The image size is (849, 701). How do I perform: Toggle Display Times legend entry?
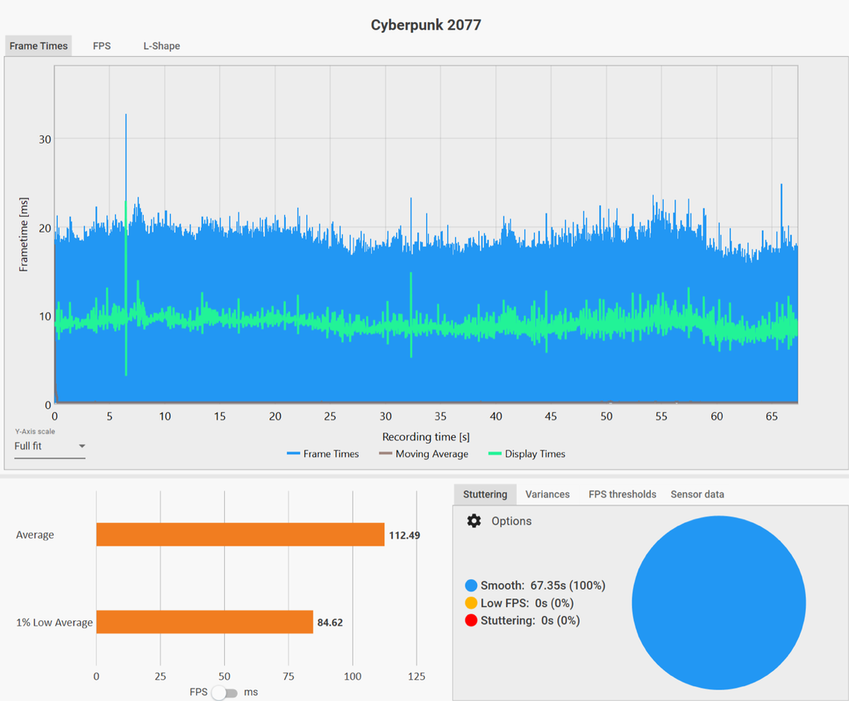[x=526, y=454]
